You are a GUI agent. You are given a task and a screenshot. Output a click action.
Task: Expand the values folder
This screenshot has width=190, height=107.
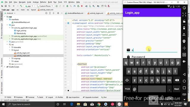[9, 61]
